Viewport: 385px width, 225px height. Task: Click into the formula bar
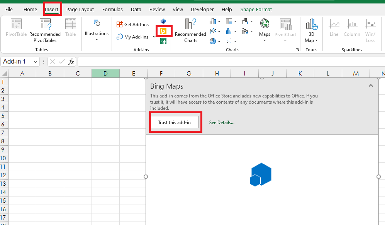231,62
